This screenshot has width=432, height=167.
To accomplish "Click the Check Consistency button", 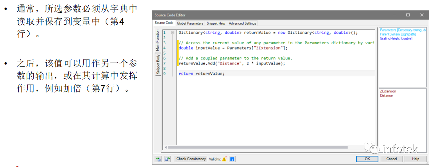I will [191, 159].
